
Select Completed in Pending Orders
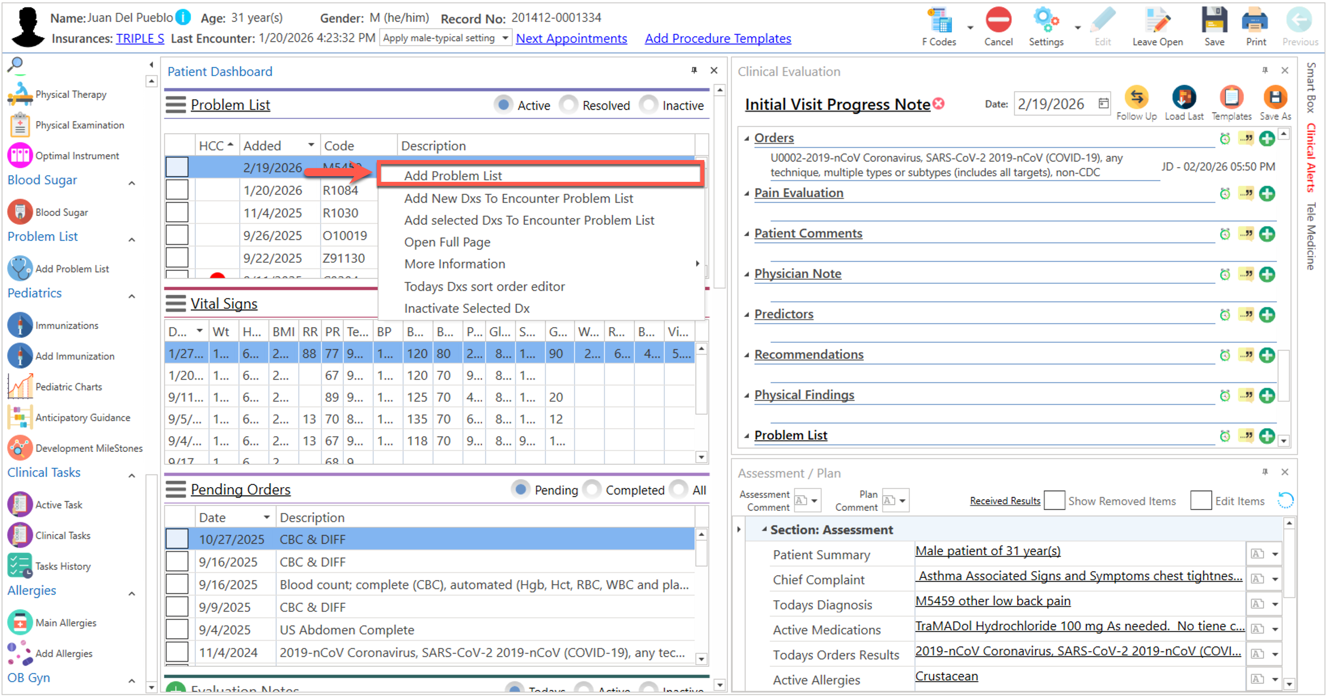(x=592, y=490)
